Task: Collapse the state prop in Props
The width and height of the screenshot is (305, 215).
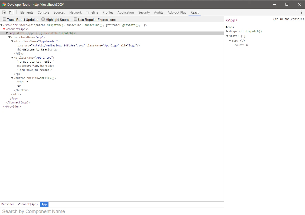Action: click(227, 36)
